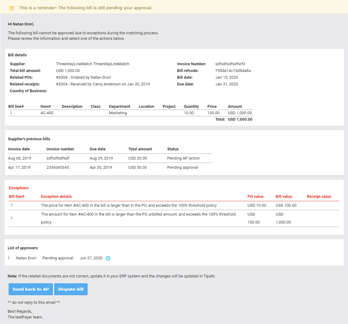This screenshot has width=348, height=324.
Task: Click due date Aug 29, 2019
Action: pos(101,158)
